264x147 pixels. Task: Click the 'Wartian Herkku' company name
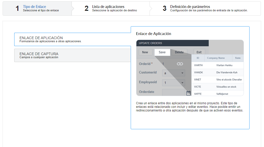(224, 65)
